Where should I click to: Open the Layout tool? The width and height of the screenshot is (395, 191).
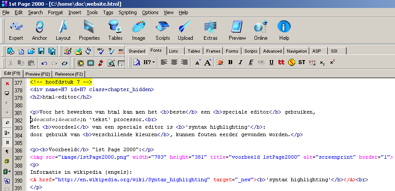point(63,31)
